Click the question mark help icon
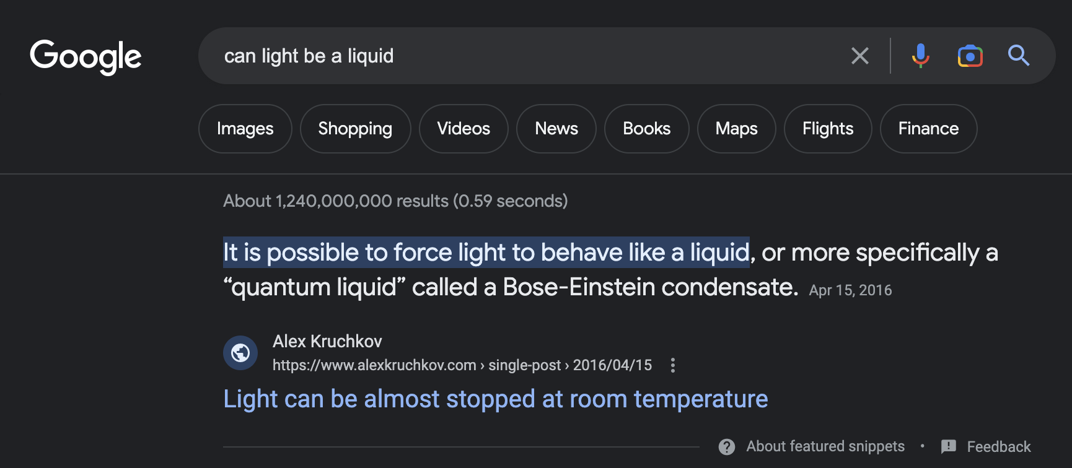 tap(727, 446)
